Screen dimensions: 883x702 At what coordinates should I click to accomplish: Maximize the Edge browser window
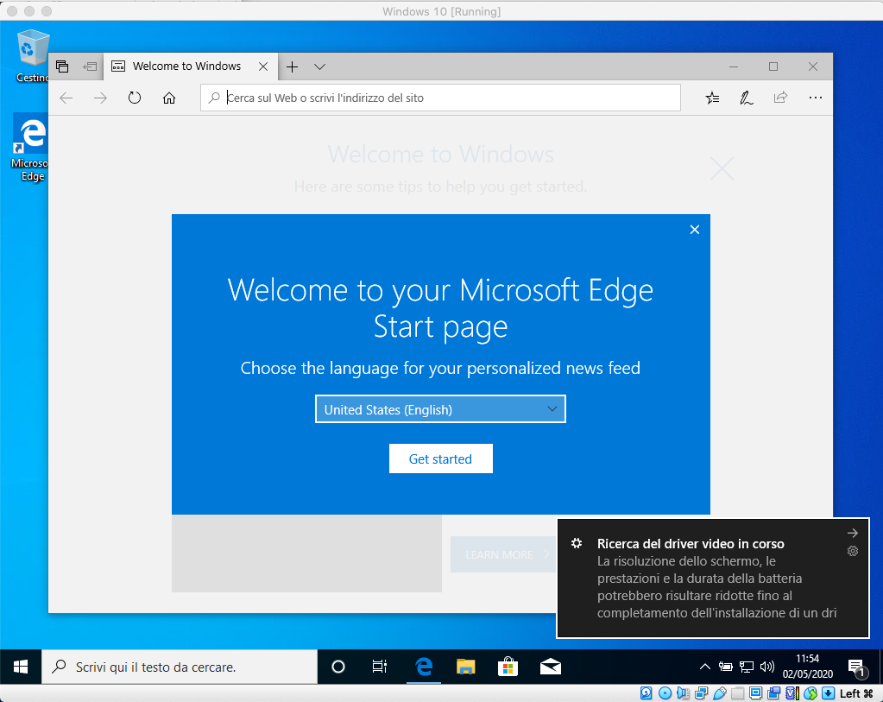pos(773,66)
